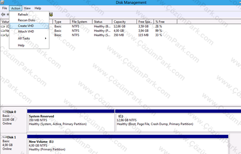Sort by the Status column header
Viewport: 241px width, 154px height.
coord(102,22)
